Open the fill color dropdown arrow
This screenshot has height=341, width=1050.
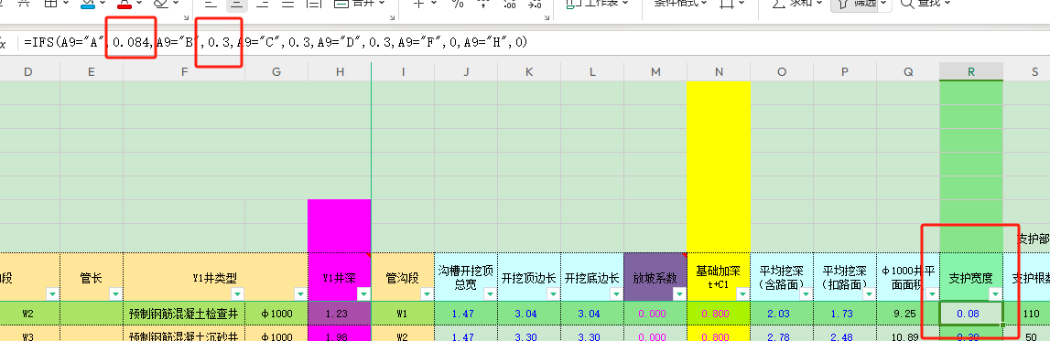pyautogui.click(x=103, y=4)
